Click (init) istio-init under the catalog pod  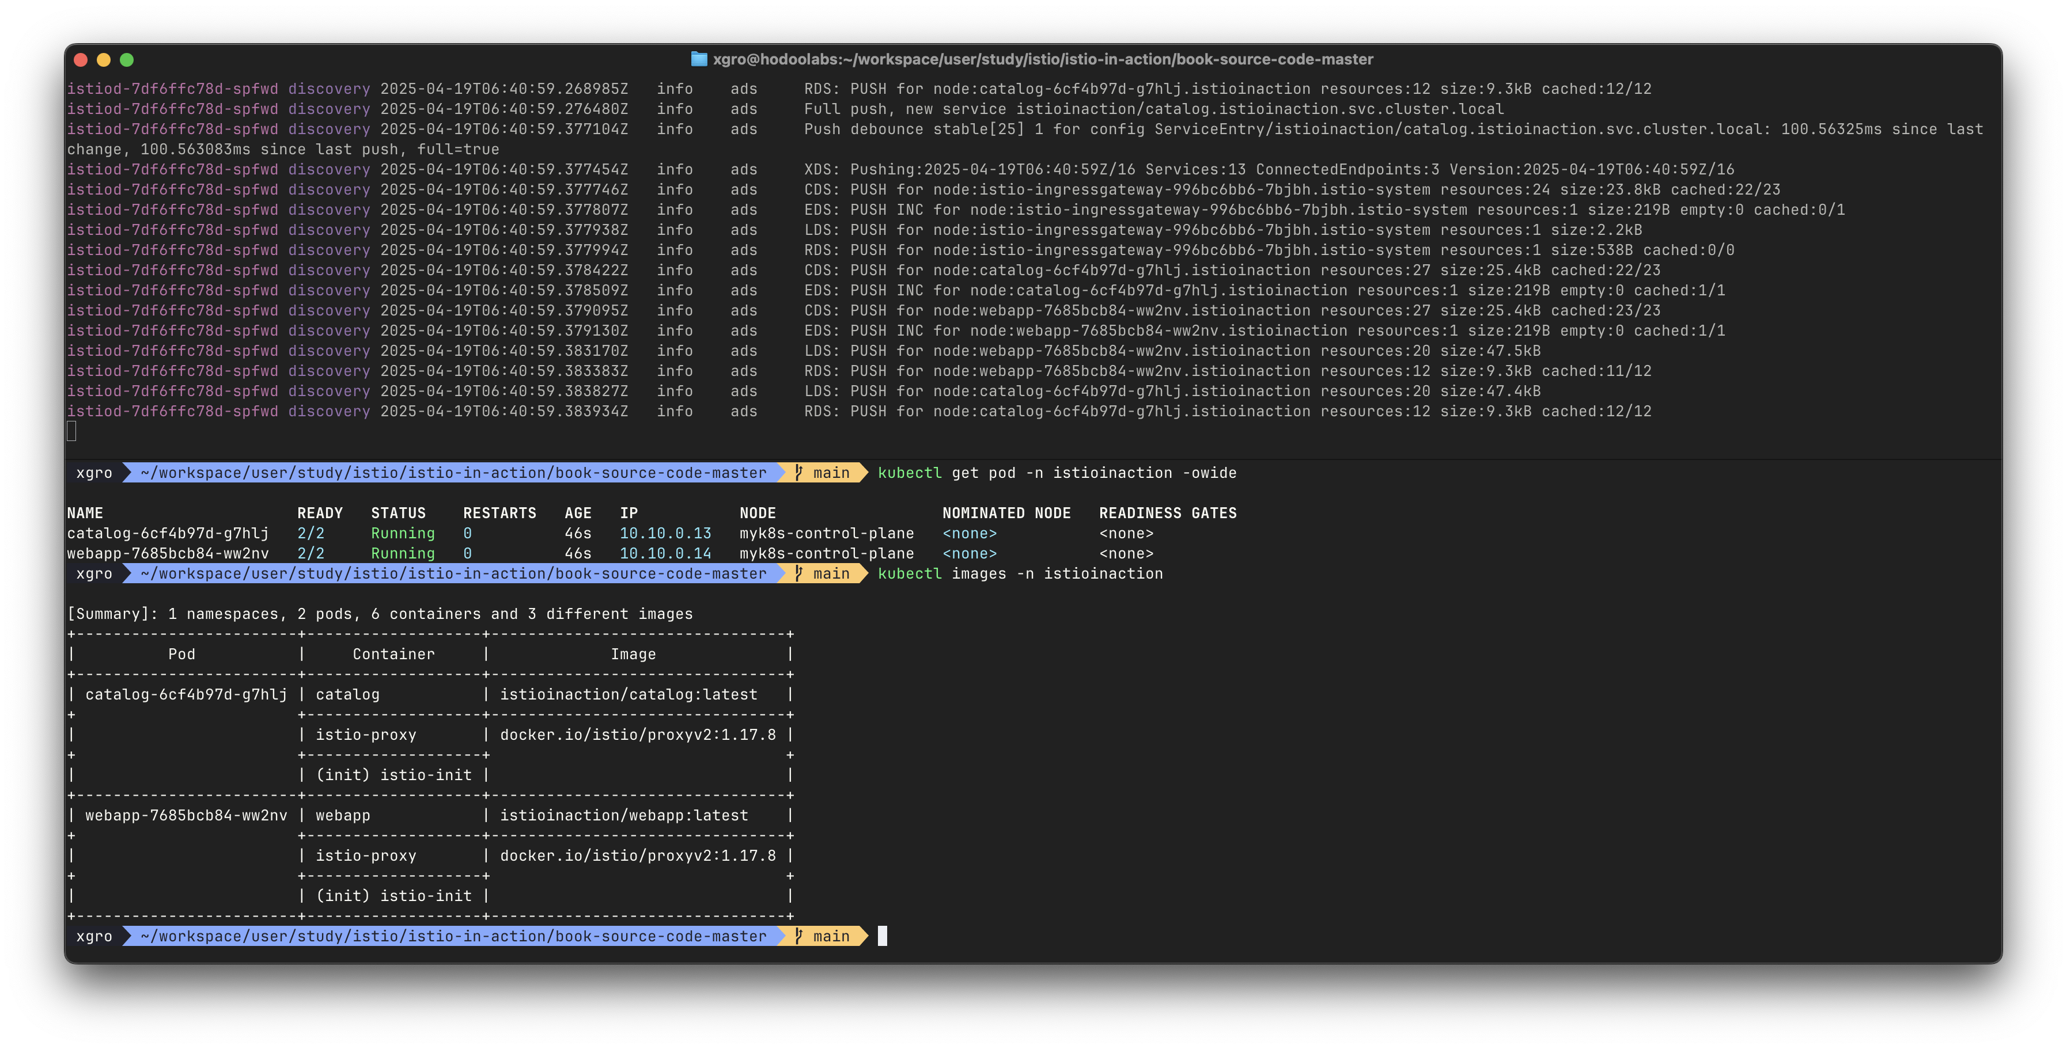tap(394, 776)
